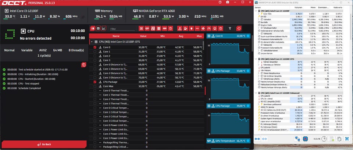Reset sensor min/max values in OCCT
The width and height of the screenshot is (353, 150).
(x=239, y=29)
